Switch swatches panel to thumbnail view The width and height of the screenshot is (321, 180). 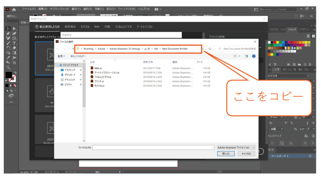(313, 36)
